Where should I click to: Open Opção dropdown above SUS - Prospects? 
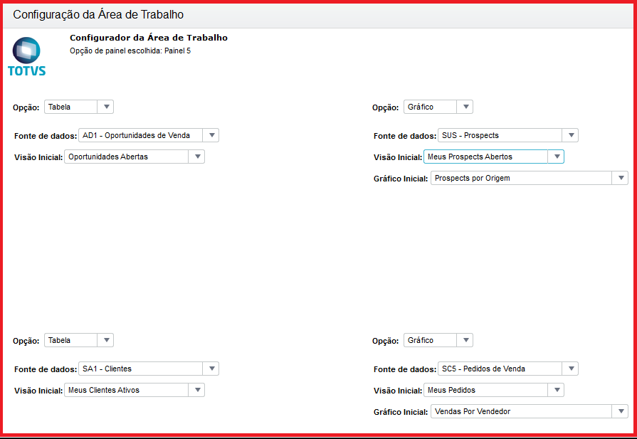pos(438,107)
